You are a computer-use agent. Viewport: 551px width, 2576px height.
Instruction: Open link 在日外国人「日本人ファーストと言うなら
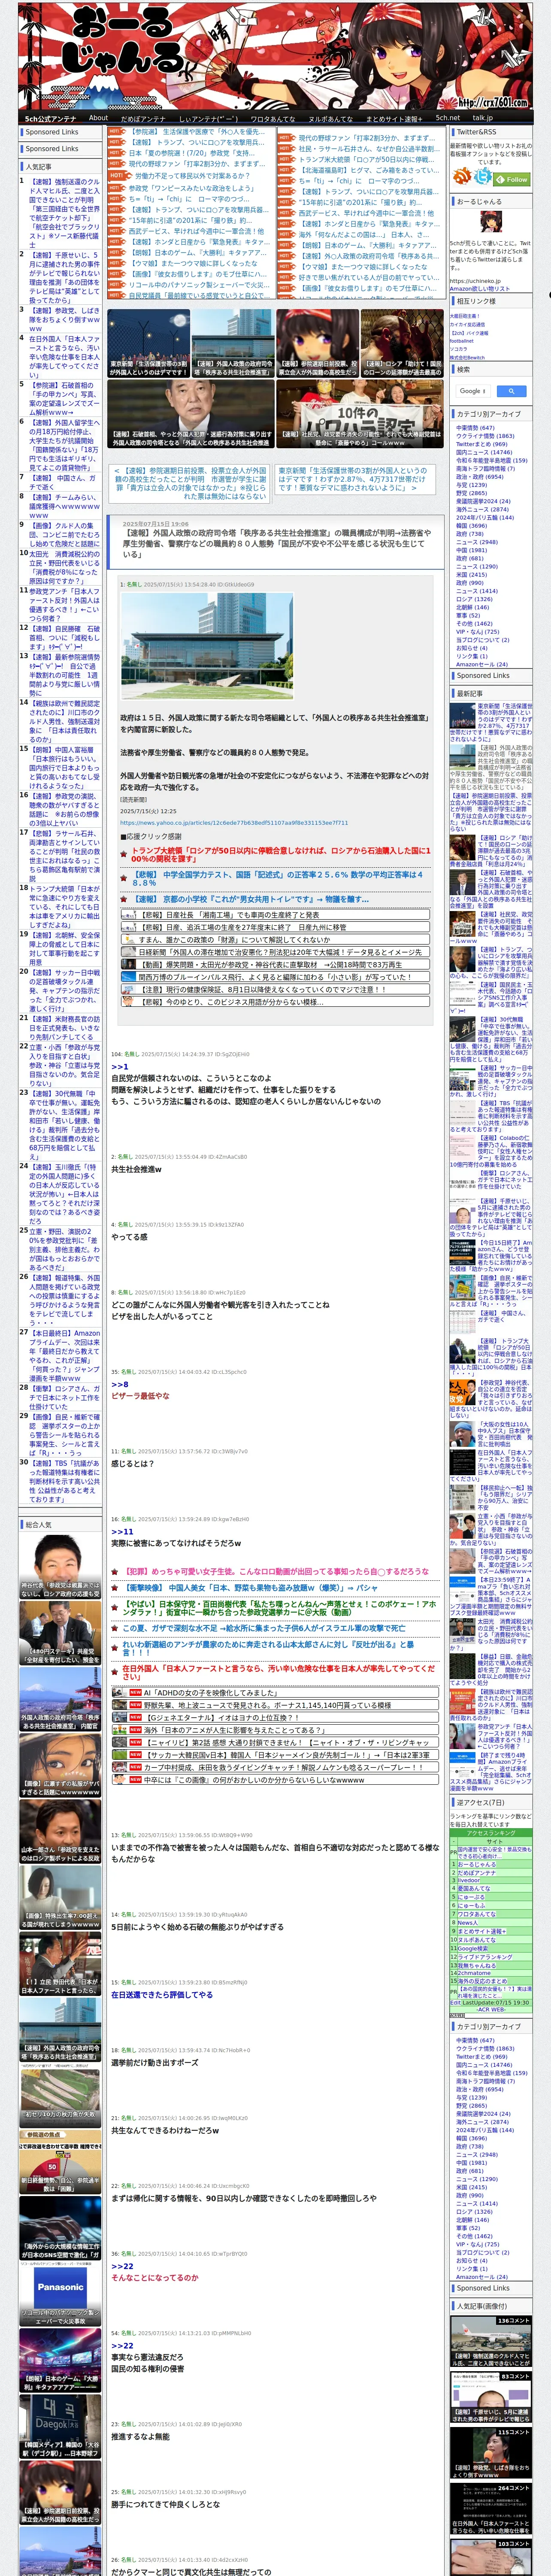coord(278,1674)
